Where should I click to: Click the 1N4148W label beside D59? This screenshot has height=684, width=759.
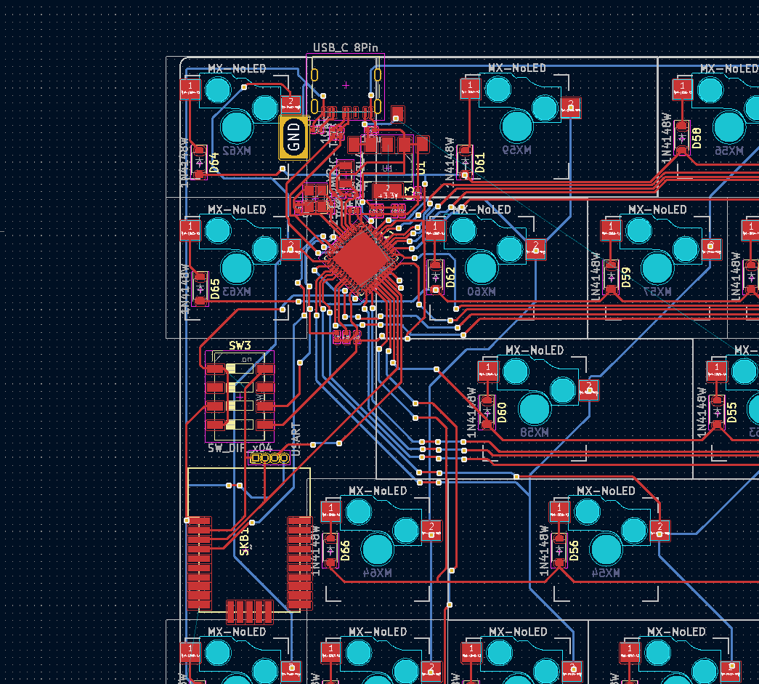(x=596, y=276)
